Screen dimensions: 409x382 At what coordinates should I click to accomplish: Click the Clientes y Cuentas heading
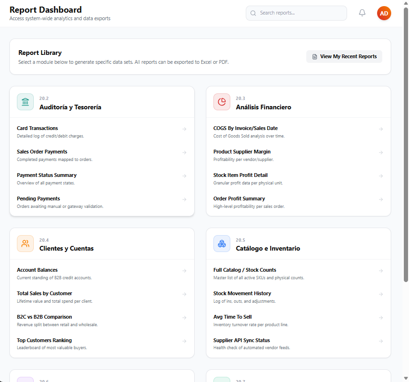tap(66, 248)
